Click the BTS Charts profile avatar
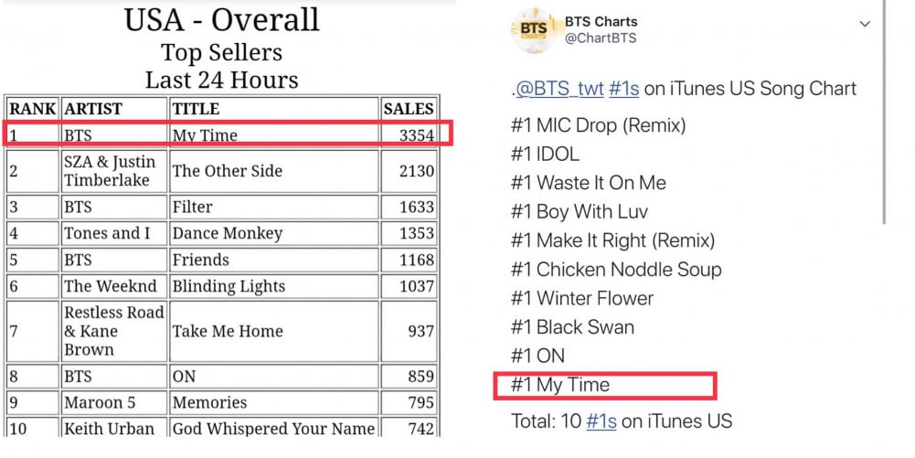The width and height of the screenshot is (915, 458). pos(534,30)
